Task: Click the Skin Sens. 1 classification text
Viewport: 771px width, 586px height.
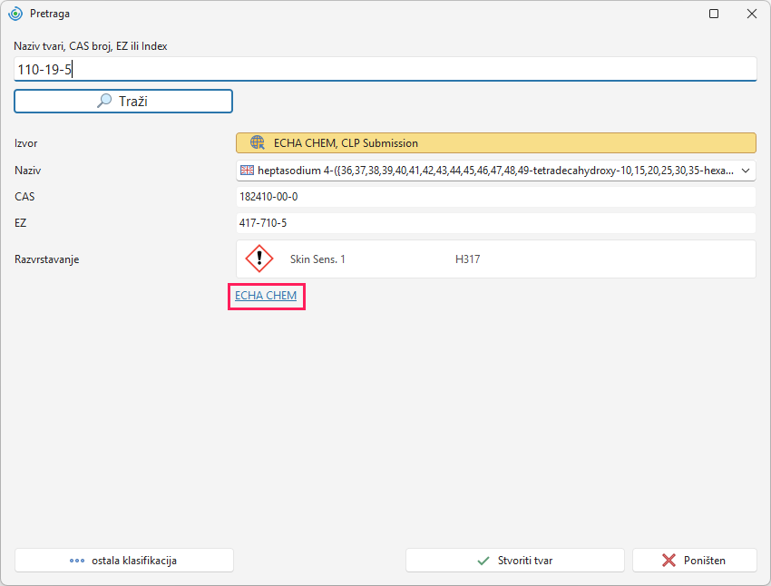Action: coord(317,259)
